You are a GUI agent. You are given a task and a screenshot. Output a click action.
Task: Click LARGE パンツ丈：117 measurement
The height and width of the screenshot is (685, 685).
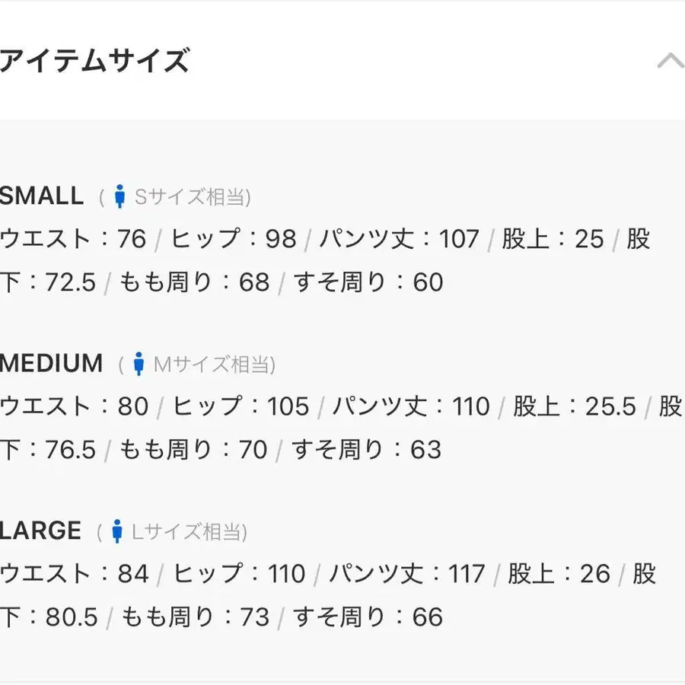406,574
